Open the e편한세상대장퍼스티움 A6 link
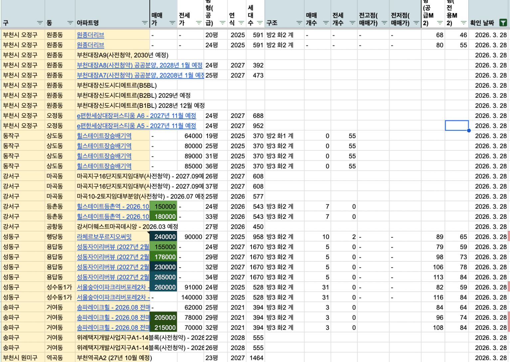This screenshot has width=510, height=362. (136, 116)
